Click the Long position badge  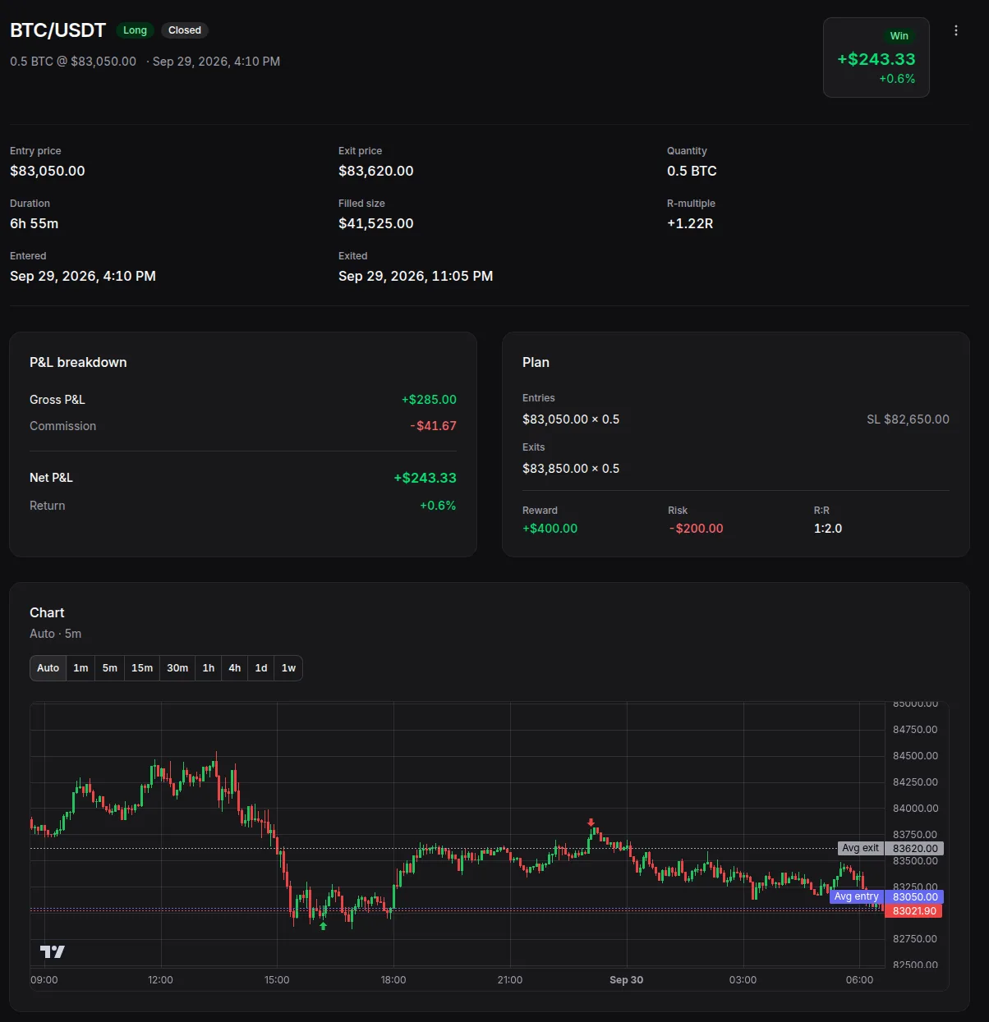pyautogui.click(x=135, y=30)
